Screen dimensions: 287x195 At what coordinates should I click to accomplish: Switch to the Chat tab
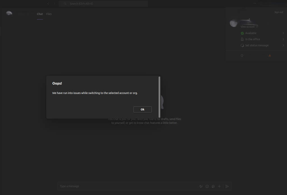tap(40, 14)
